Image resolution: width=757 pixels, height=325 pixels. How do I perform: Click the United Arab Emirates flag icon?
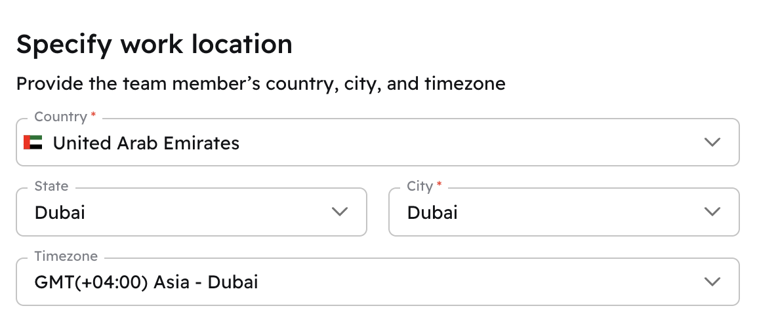[x=33, y=142]
